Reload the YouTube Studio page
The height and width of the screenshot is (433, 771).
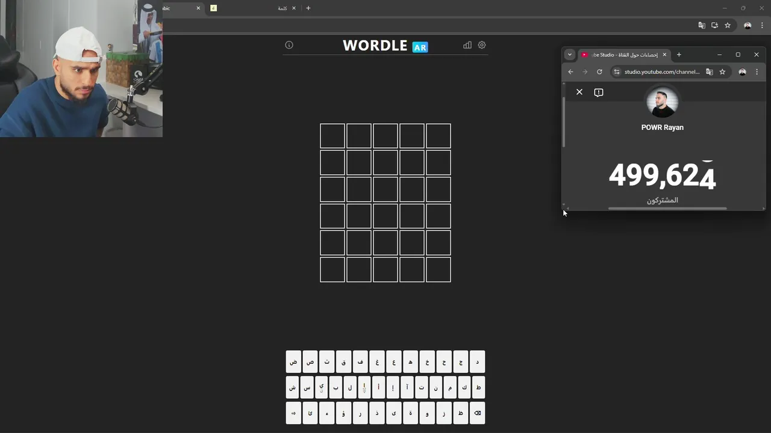(599, 72)
